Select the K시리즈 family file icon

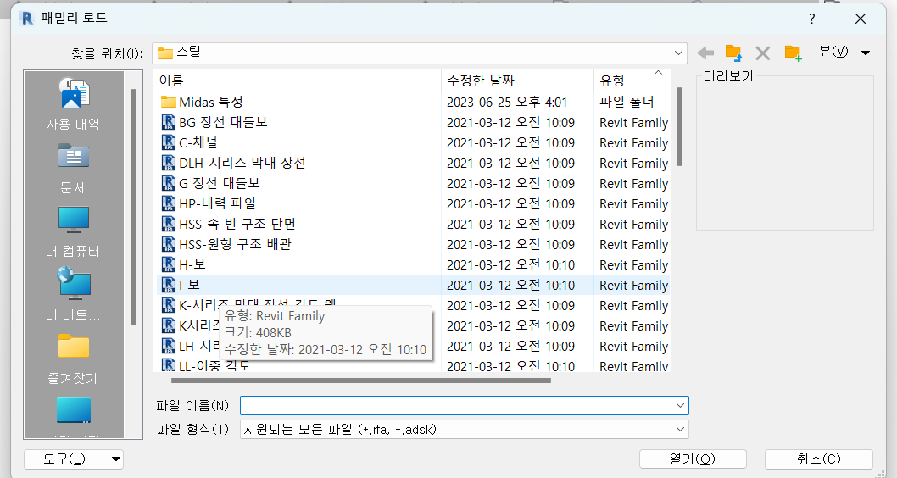pos(168,325)
